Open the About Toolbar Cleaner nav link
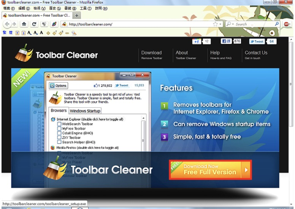Image resolution: width=295 pixels, height=209 pixels. pyautogui.click(x=186, y=55)
